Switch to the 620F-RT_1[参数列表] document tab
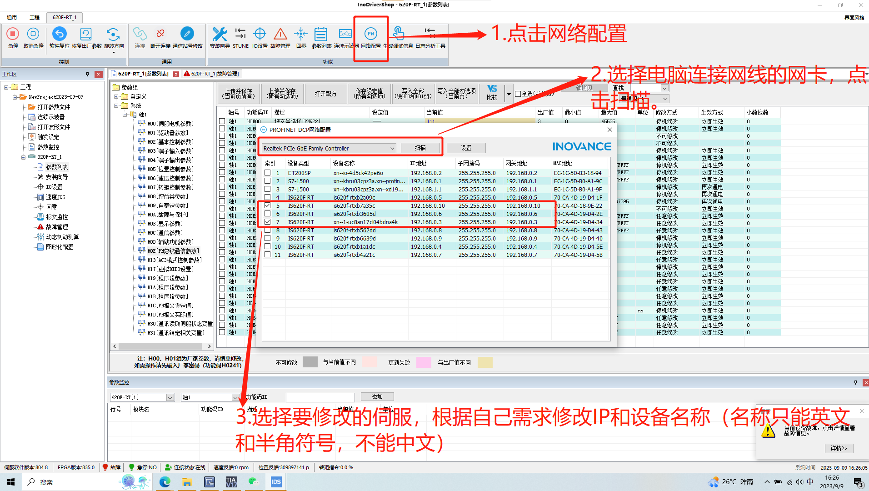This screenshot has height=491, width=869. (x=143, y=74)
